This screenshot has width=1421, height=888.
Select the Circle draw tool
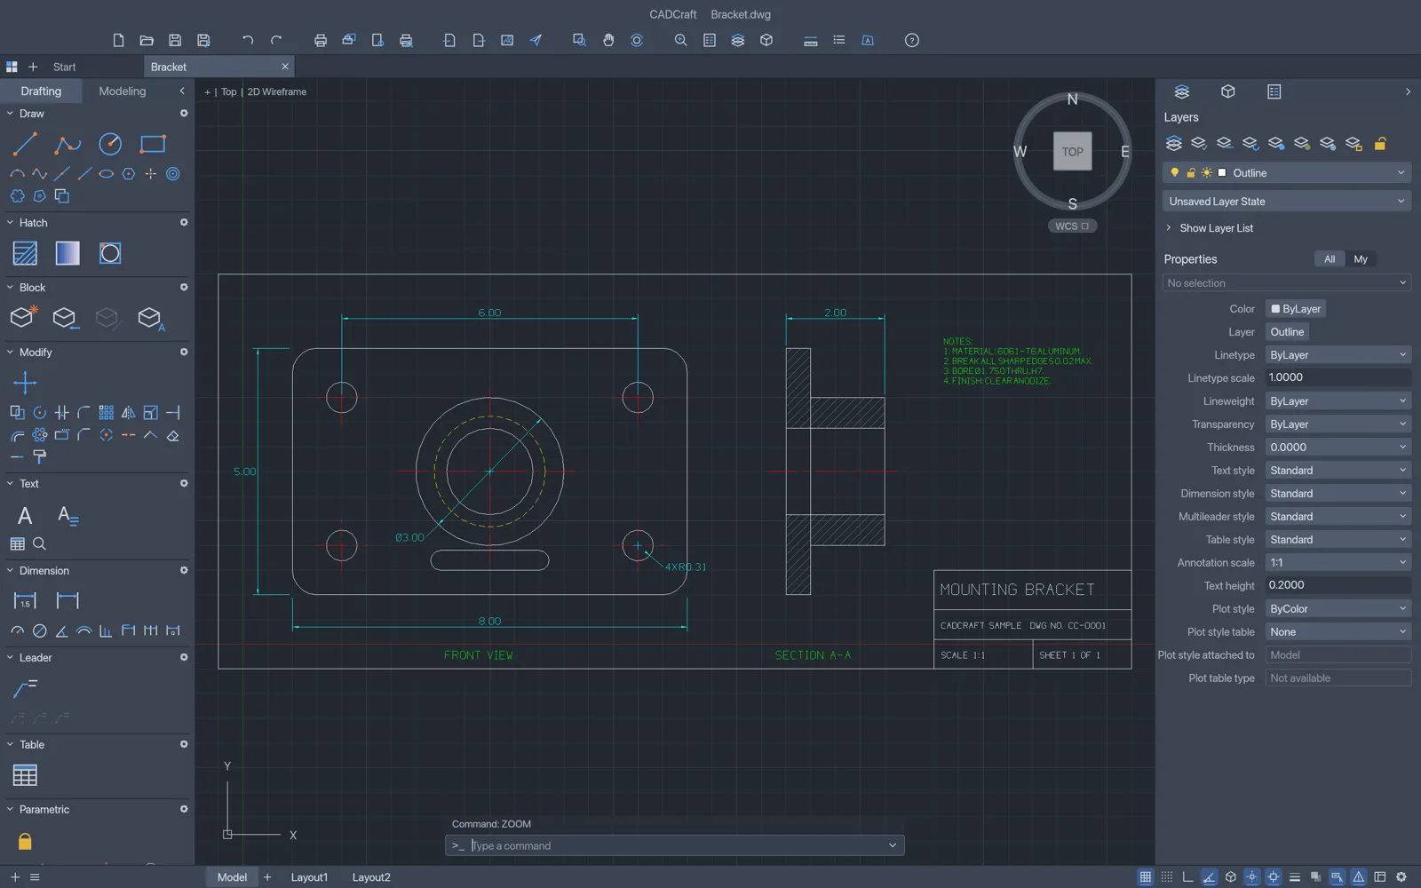(x=110, y=144)
